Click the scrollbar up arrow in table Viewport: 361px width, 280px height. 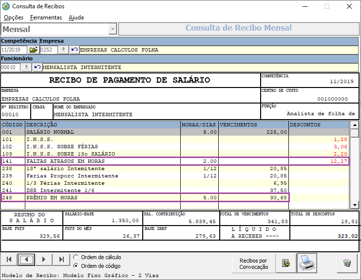coord(355,125)
